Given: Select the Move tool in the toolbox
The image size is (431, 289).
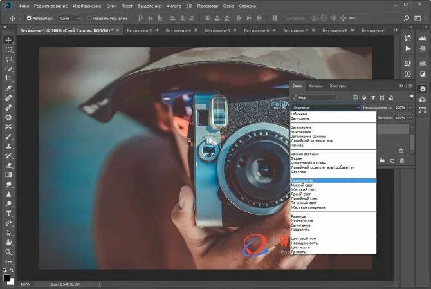Looking at the screenshot, I should [x=8, y=40].
